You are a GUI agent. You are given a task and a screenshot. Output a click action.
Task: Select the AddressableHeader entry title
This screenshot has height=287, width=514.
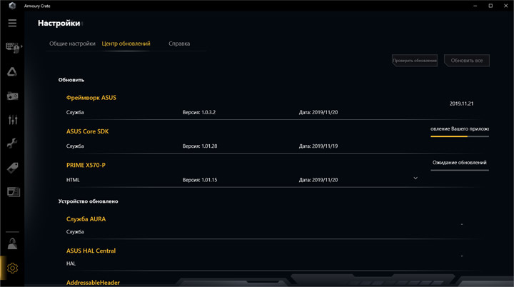93,283
